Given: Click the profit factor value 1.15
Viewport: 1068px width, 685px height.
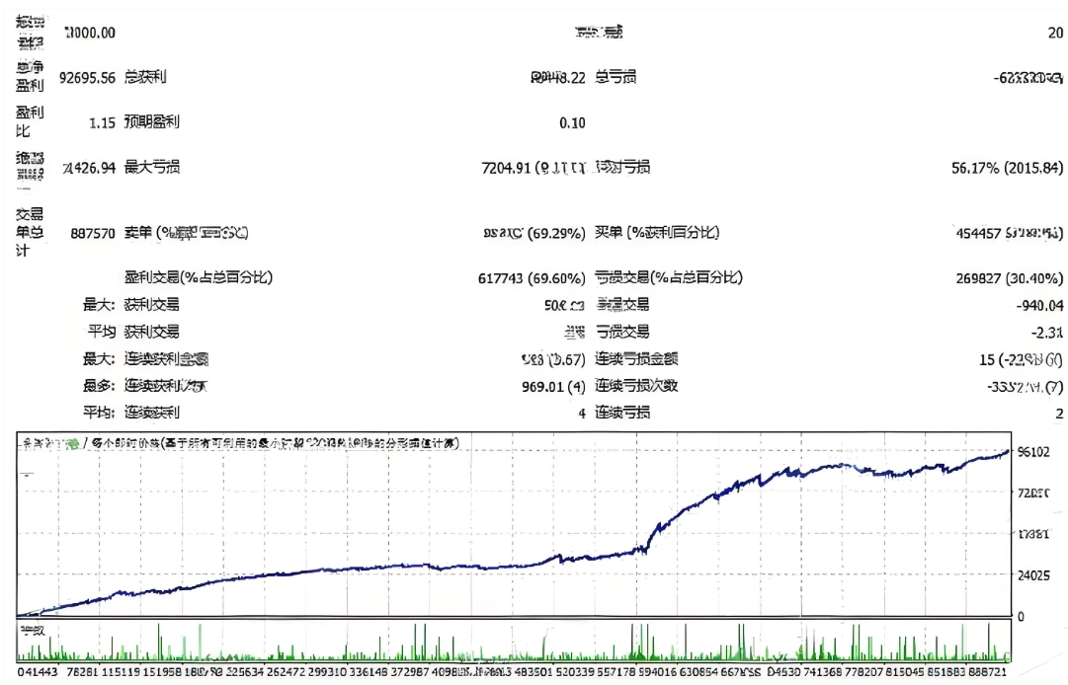Looking at the screenshot, I should coord(102,123).
